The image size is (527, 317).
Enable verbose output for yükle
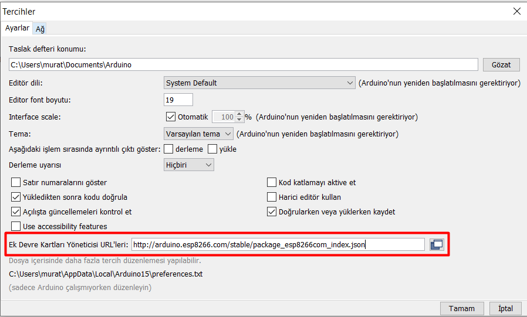click(x=212, y=149)
